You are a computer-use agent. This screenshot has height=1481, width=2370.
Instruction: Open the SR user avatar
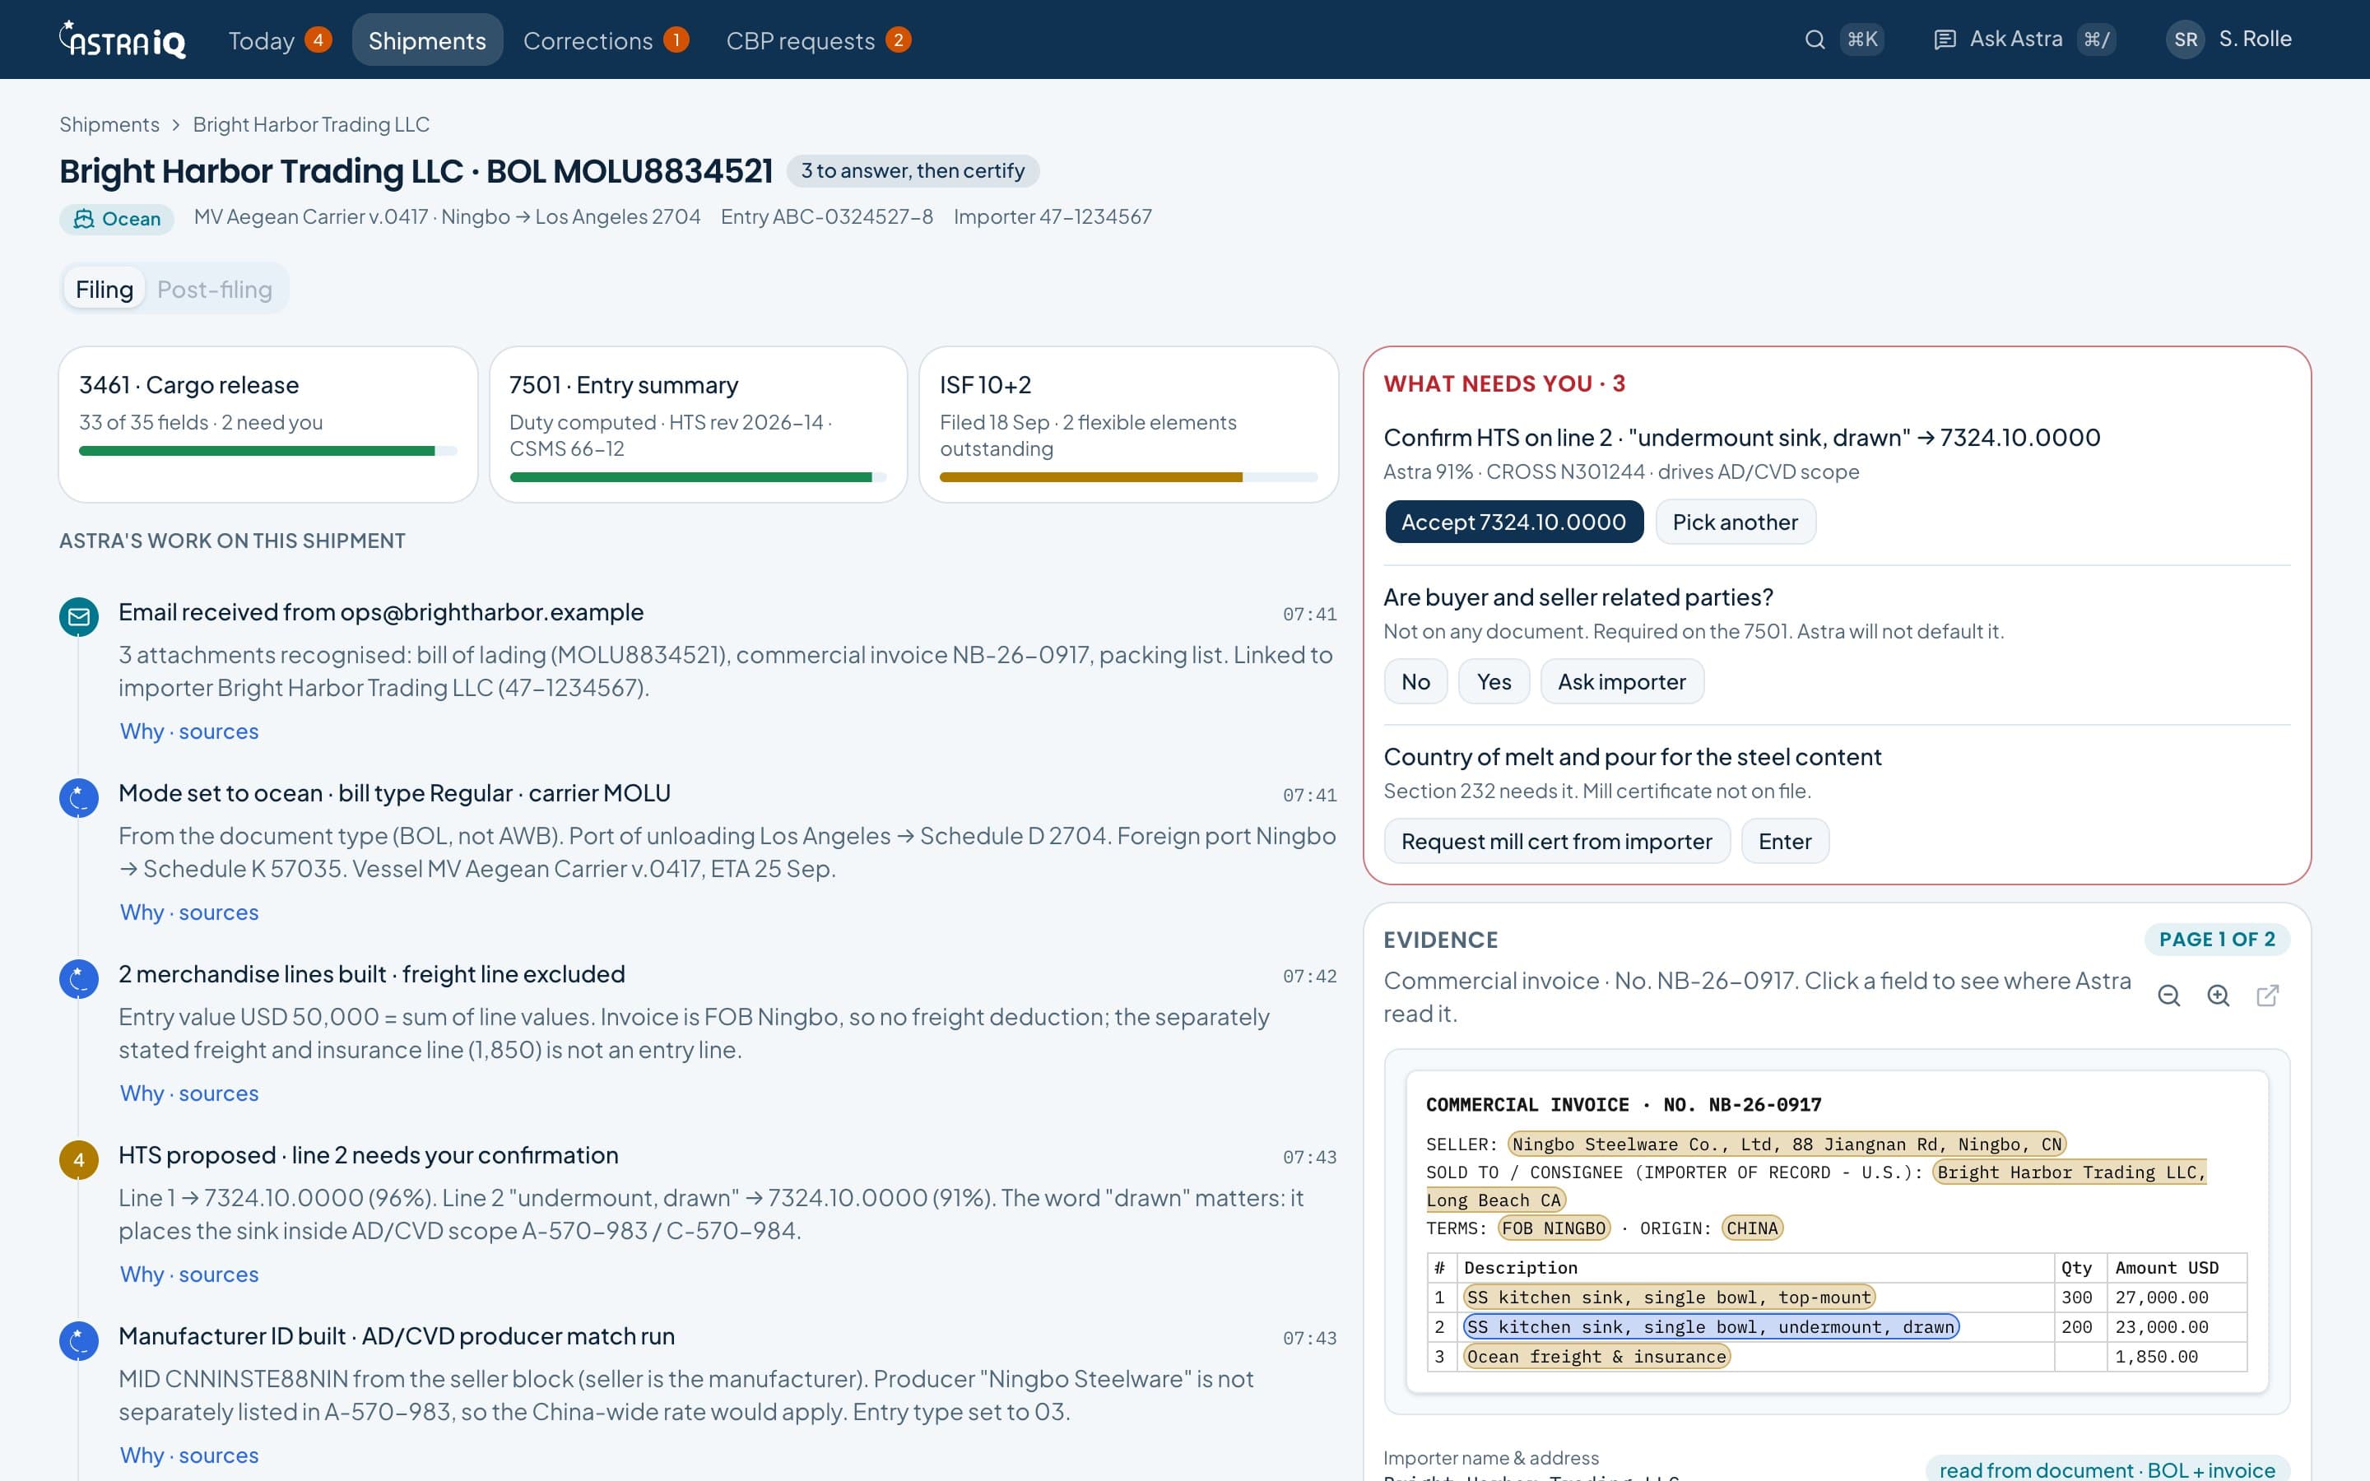(2185, 39)
